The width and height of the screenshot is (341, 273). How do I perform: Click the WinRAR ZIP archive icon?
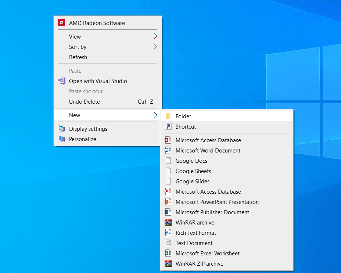(x=168, y=263)
